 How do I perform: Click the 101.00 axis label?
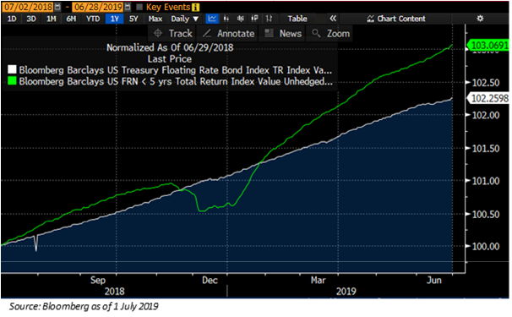tap(486, 181)
